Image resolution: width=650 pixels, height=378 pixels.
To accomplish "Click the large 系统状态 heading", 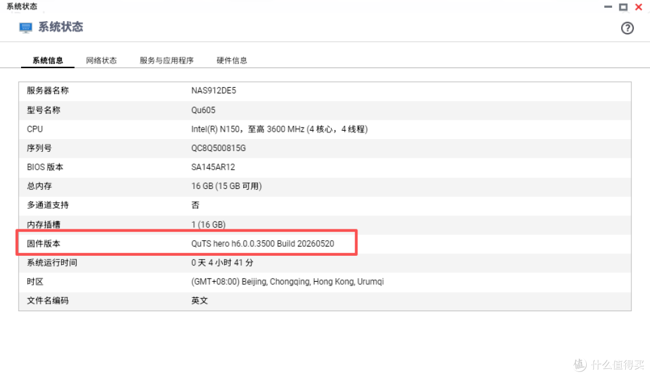I will point(61,27).
